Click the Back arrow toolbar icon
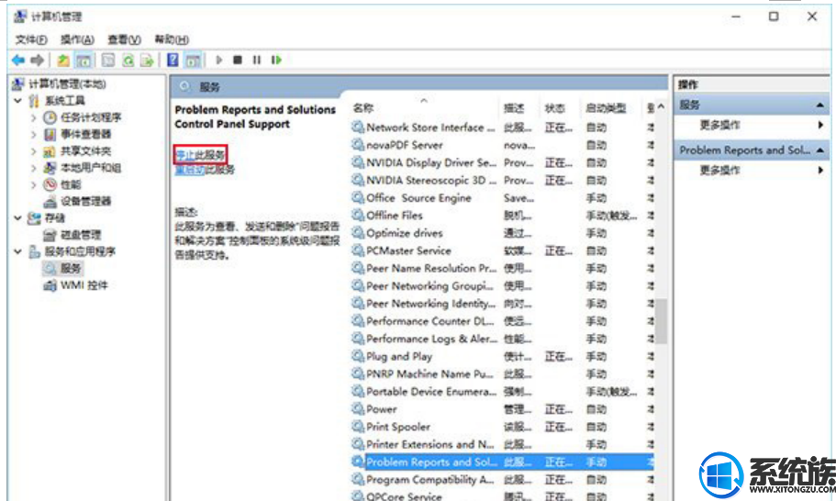Viewport: 836px width, 501px height. [x=18, y=61]
